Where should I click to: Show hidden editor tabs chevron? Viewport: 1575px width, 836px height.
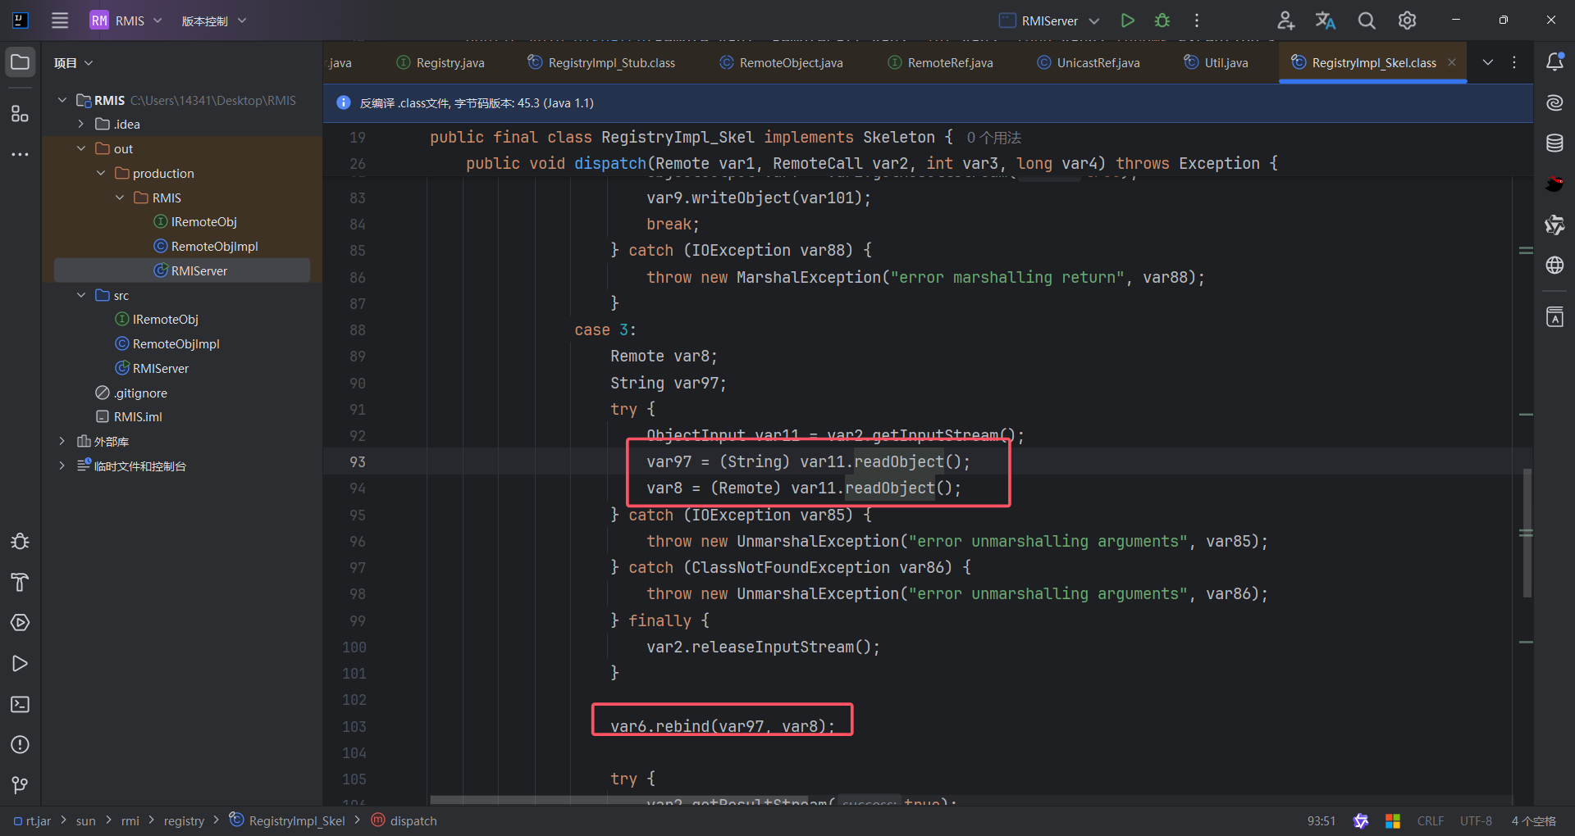click(1488, 62)
